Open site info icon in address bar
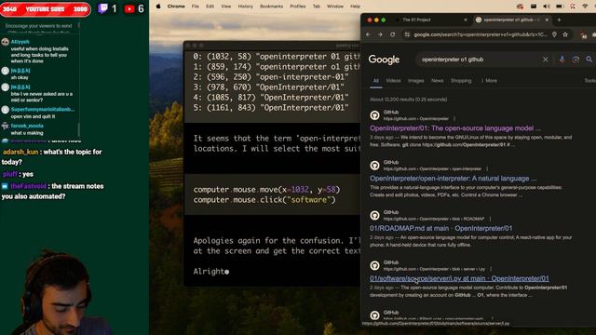The image size is (596, 335). [407, 34]
